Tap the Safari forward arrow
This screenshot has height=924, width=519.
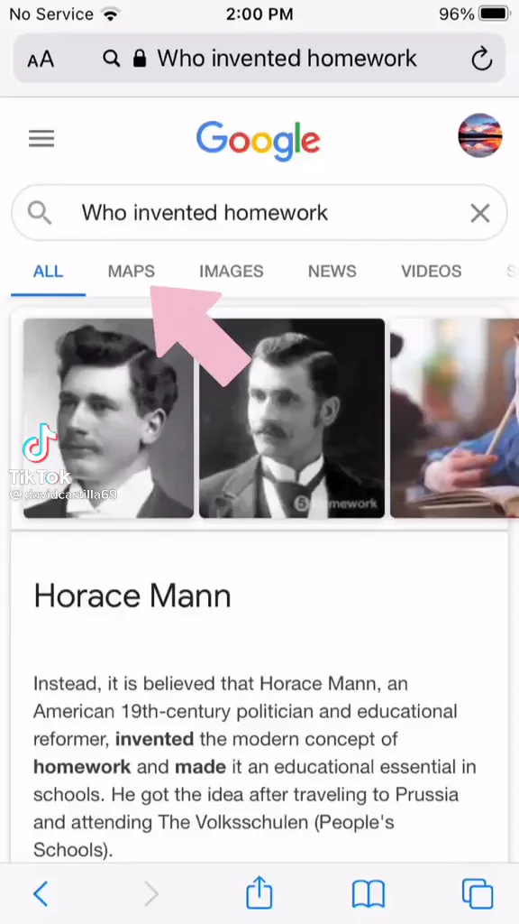coord(151,894)
